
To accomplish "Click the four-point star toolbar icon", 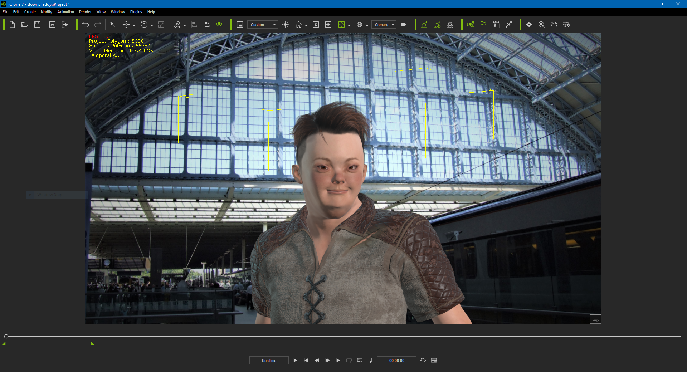I will (529, 25).
